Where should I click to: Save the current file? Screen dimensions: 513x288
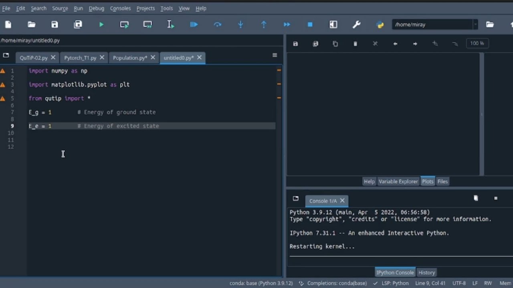point(55,24)
